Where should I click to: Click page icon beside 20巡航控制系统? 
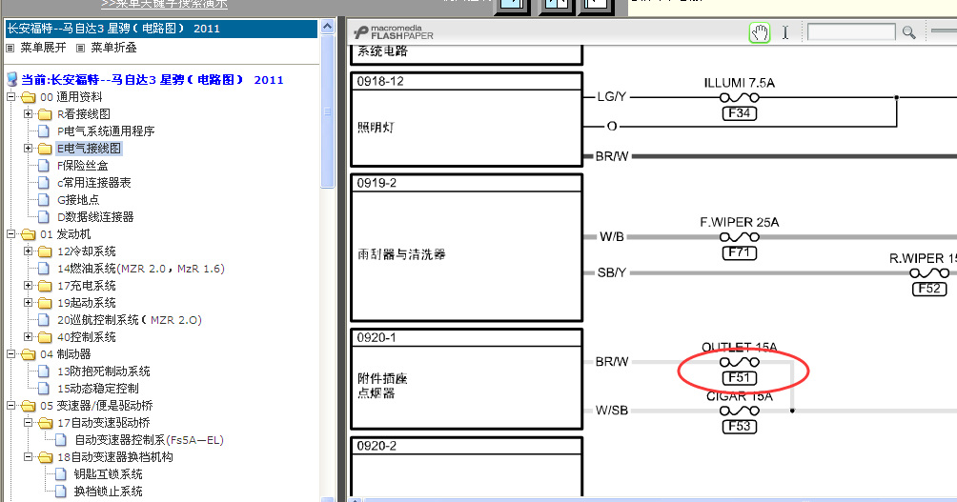click(44, 320)
